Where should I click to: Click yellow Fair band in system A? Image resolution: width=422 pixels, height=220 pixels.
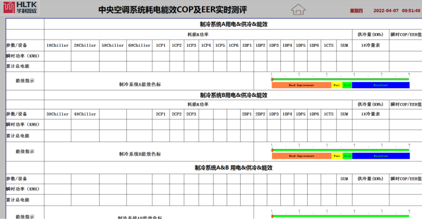coord(337,85)
